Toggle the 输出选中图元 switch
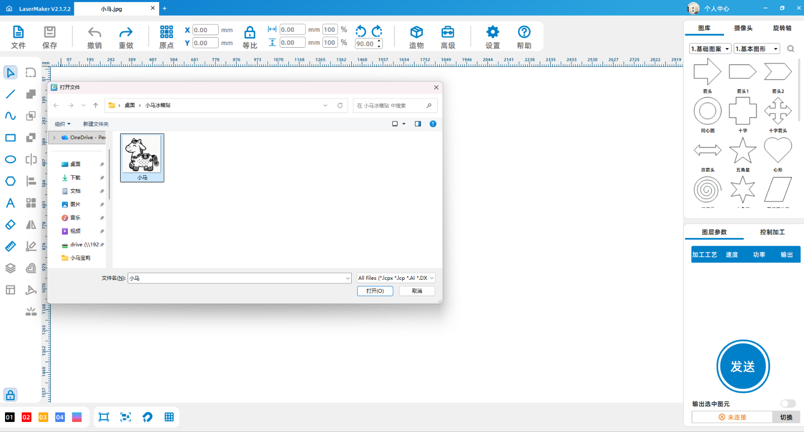 pyautogui.click(x=787, y=403)
